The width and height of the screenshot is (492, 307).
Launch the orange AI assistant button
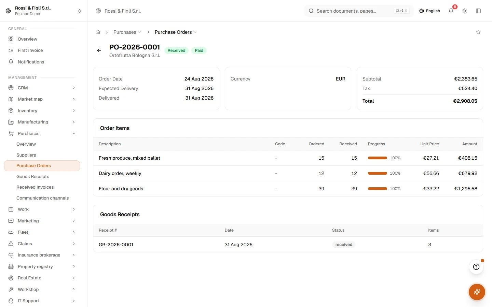click(x=477, y=292)
